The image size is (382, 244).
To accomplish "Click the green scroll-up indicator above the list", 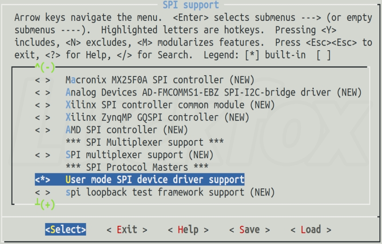I will (45, 67).
